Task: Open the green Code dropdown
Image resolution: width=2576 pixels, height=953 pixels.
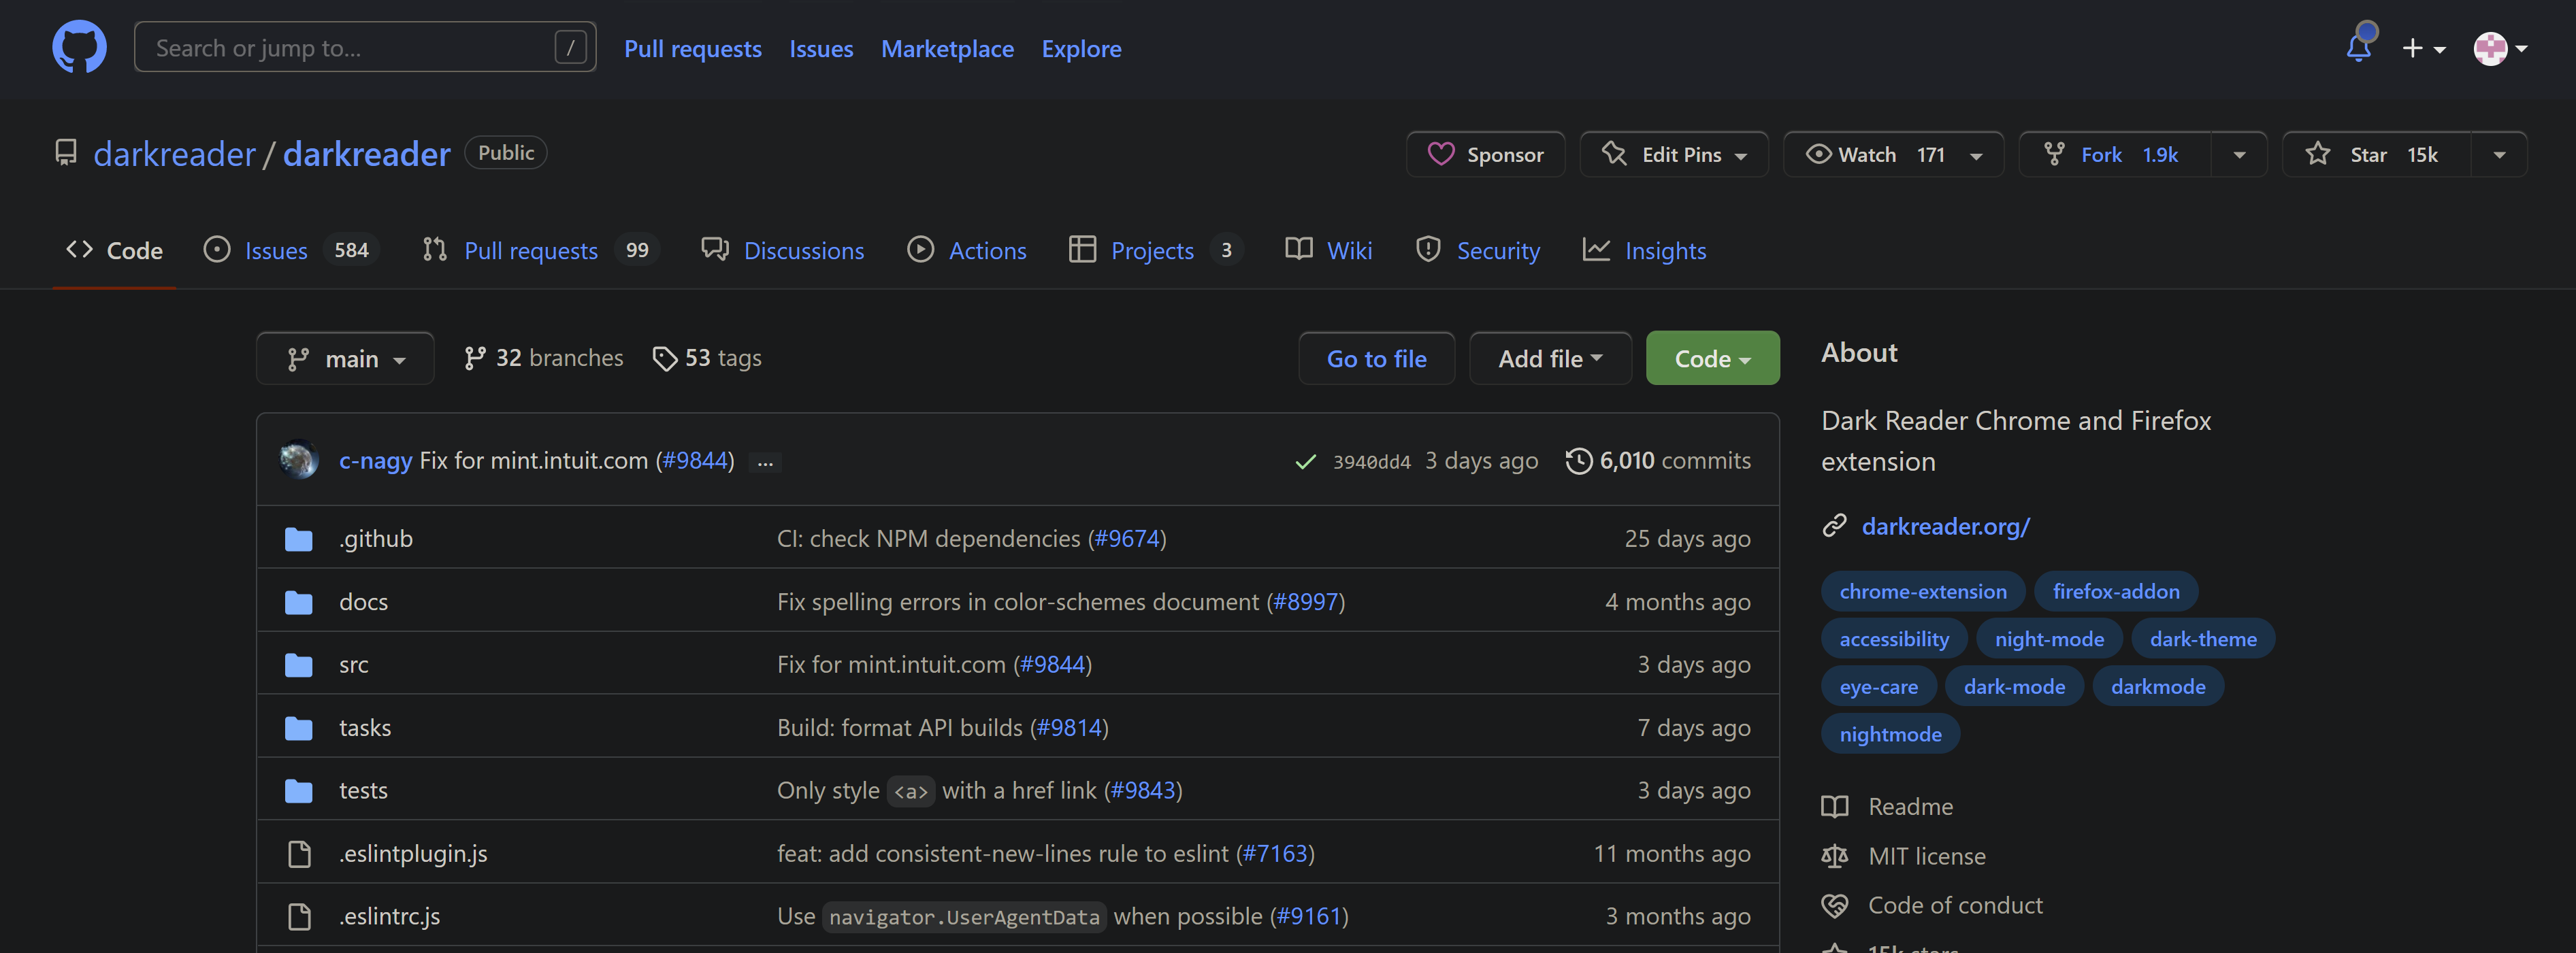Action: [x=1712, y=358]
